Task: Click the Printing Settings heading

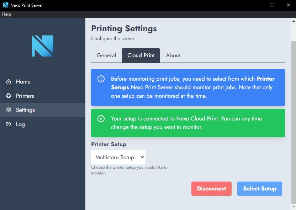Action: [x=124, y=29]
